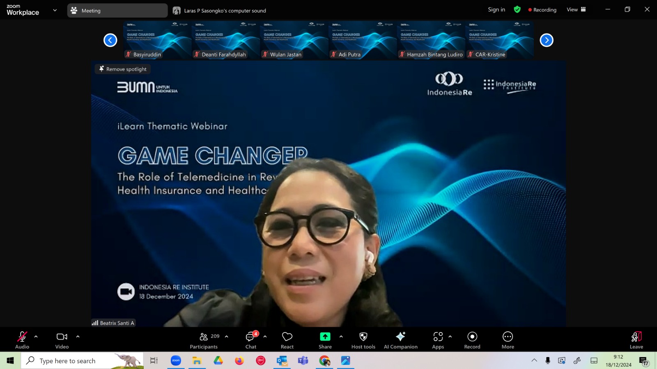The height and width of the screenshot is (369, 657).
Task: Open Chrome in taskbar
Action: [324, 361]
